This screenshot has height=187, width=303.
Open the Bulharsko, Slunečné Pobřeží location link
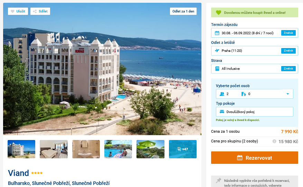59,183
